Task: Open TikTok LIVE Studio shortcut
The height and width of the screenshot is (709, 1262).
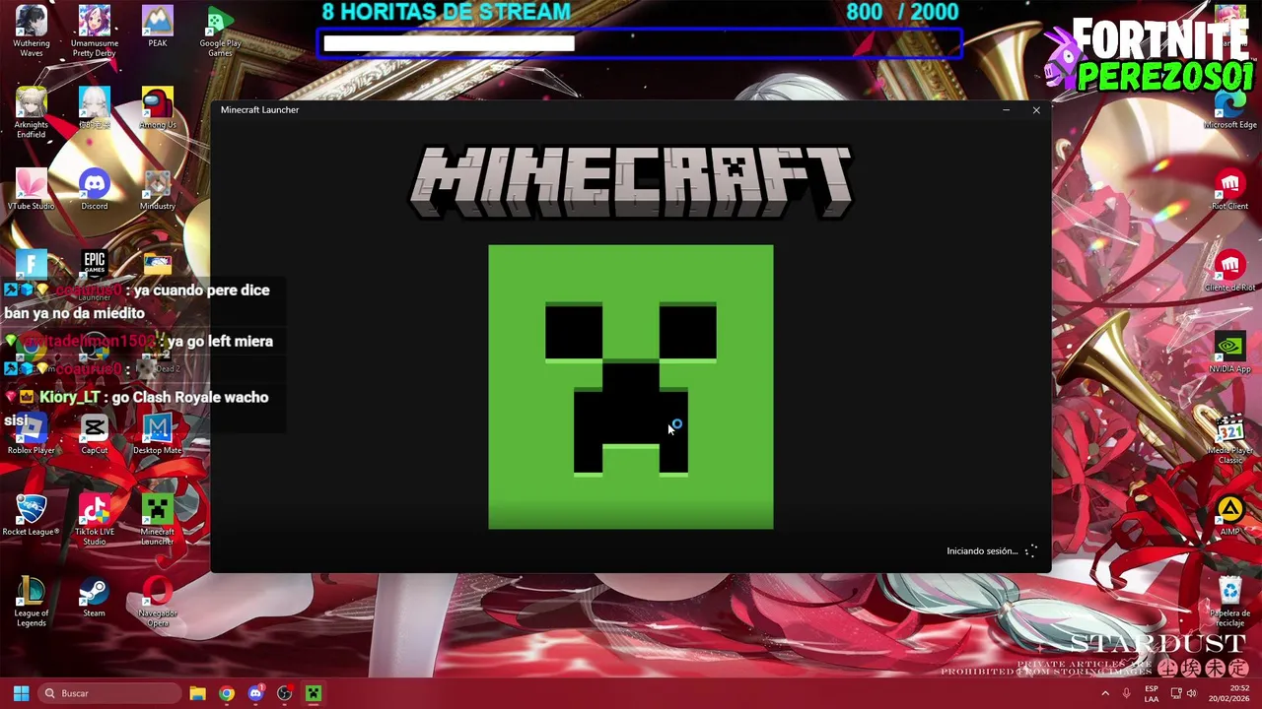Action: click(x=95, y=519)
